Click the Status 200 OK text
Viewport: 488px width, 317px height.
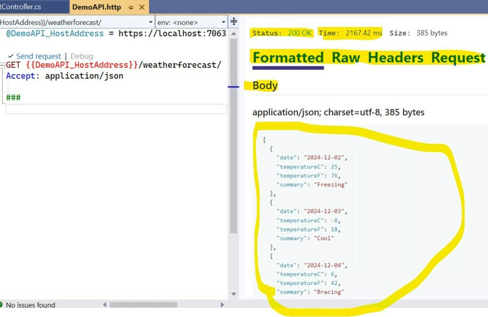[x=282, y=33]
